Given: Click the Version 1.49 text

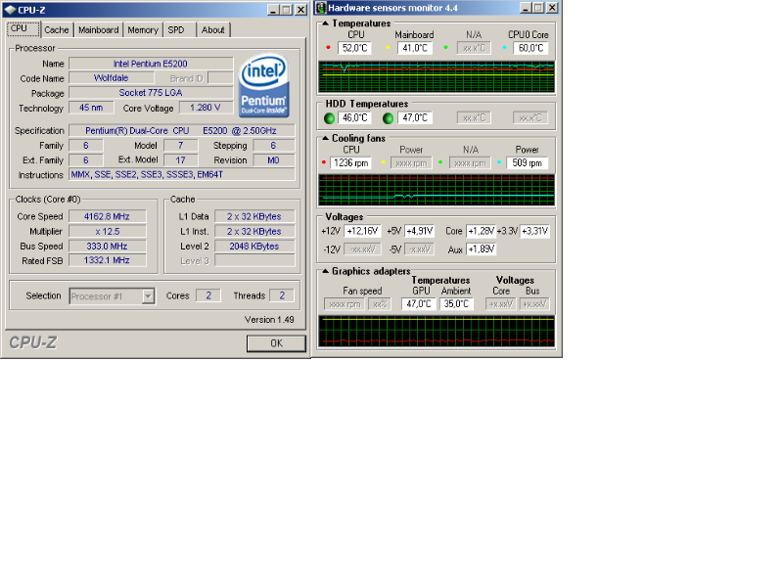Looking at the screenshot, I should tap(269, 320).
